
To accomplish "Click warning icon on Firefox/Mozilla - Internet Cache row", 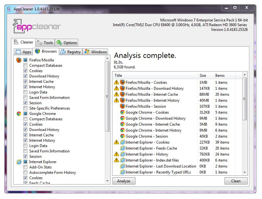I will coord(117,94).
